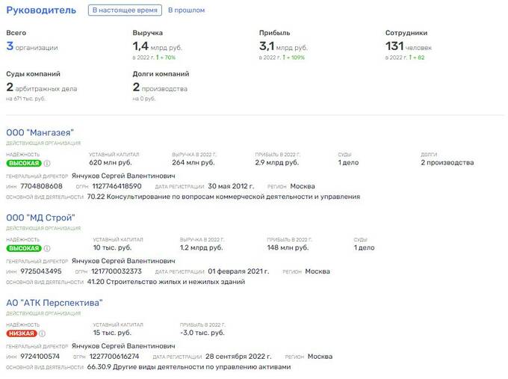Click ВЫСОКАЯ badge for ООО МД Строй
This screenshot has width=508, height=379.
click(x=23, y=248)
